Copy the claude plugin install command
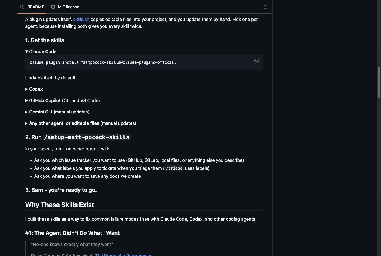Image resolution: width=381 pixels, height=256 pixels. pyautogui.click(x=256, y=61)
